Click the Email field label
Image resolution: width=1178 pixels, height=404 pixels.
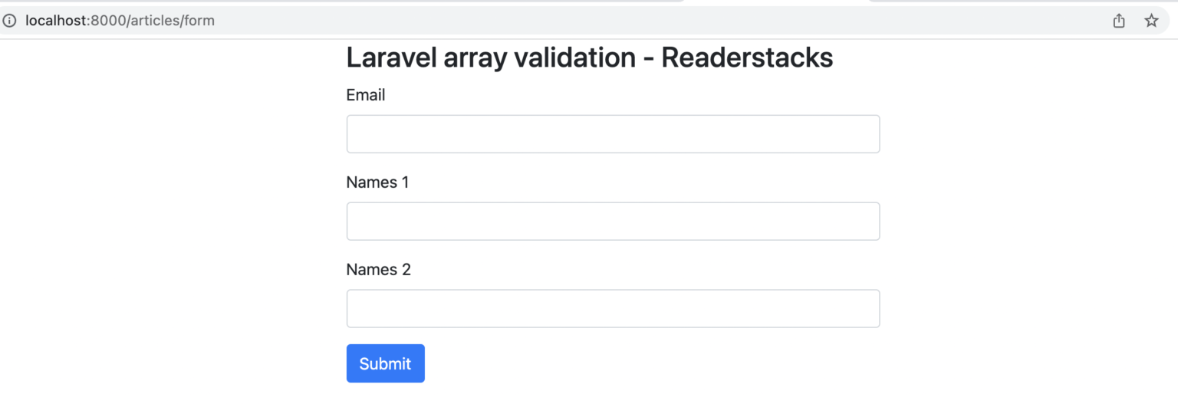[366, 95]
